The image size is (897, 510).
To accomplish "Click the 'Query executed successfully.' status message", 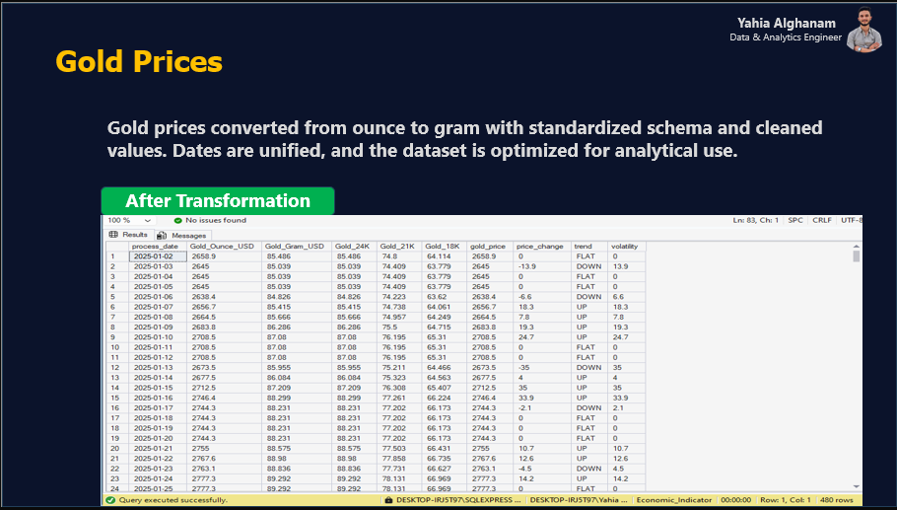I will tap(172, 500).
